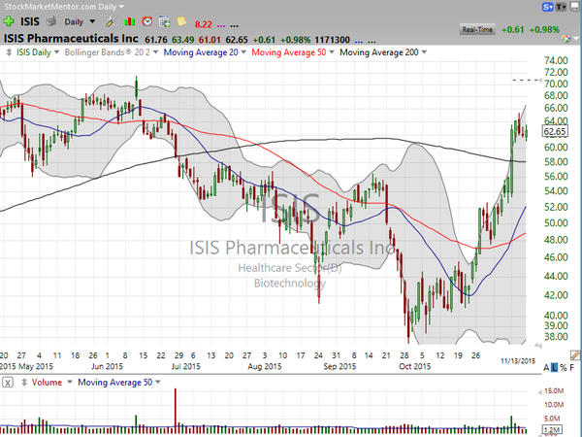This screenshot has width=582, height=437.
Task: Click the 11/13/2015 date label
Action: coord(518,361)
